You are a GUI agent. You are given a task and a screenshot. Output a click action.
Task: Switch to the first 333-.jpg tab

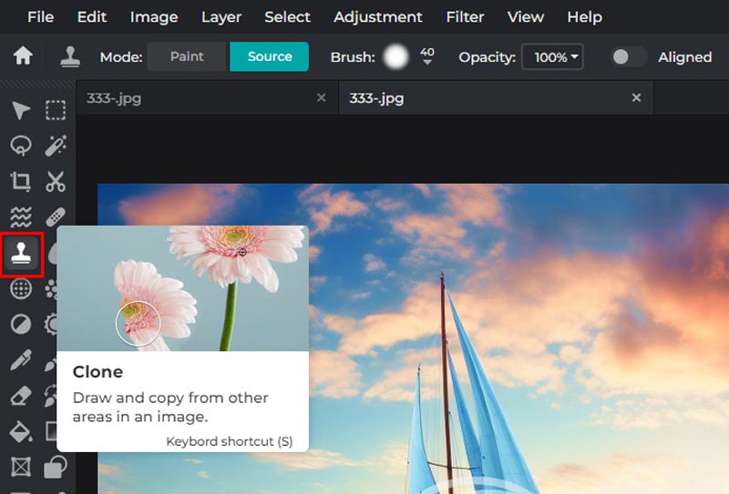207,98
